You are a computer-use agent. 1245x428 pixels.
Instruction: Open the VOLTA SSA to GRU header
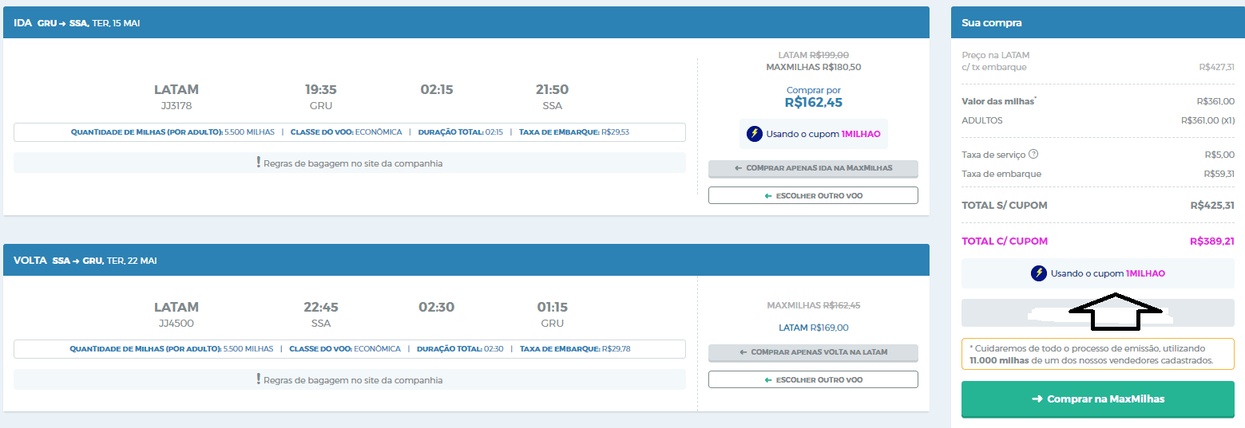point(466,260)
